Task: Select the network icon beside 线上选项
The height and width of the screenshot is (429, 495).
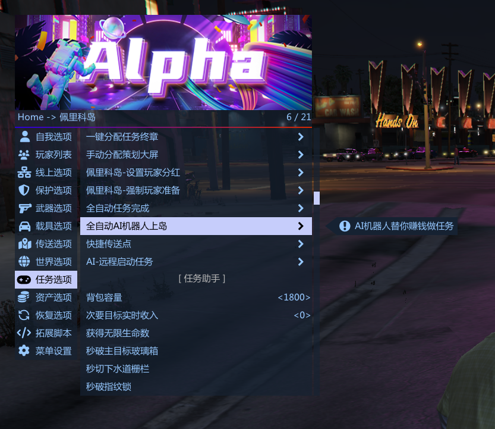Action: click(24, 173)
